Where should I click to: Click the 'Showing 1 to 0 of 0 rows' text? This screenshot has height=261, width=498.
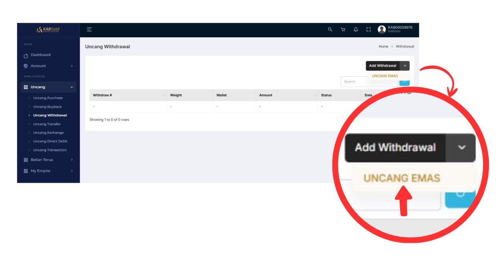pos(109,119)
